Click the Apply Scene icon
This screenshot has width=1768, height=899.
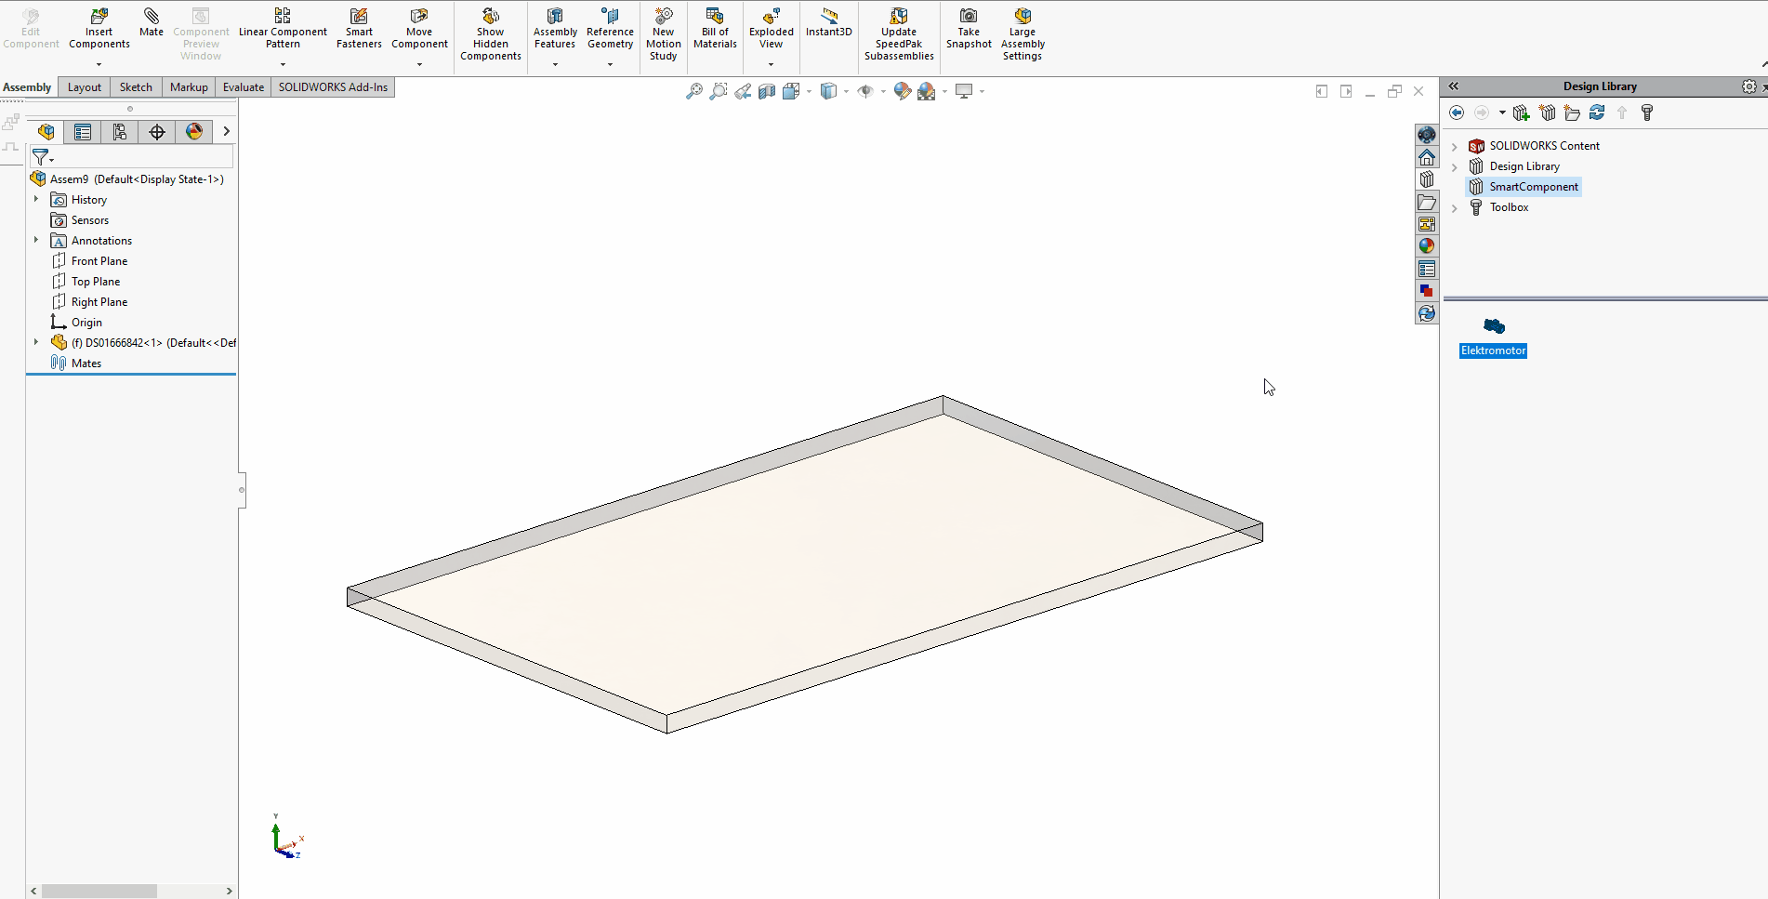click(x=927, y=91)
